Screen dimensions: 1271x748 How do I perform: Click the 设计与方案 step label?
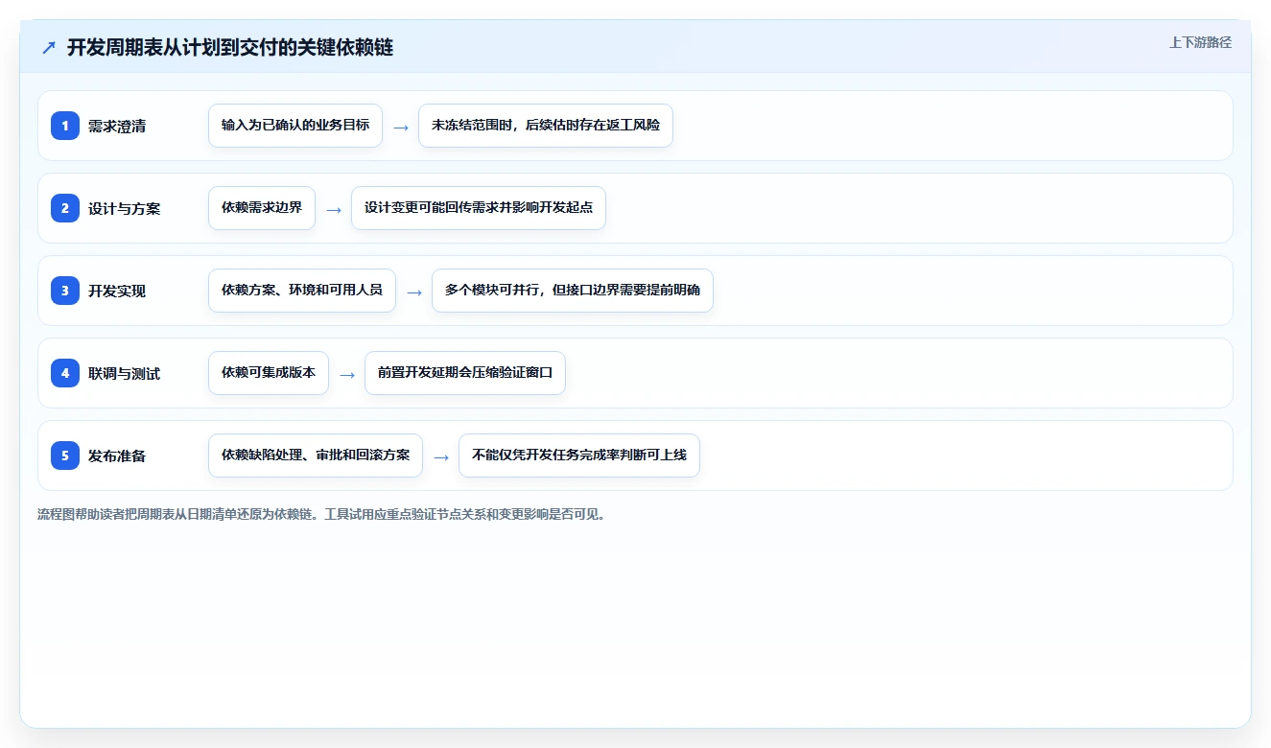point(125,208)
